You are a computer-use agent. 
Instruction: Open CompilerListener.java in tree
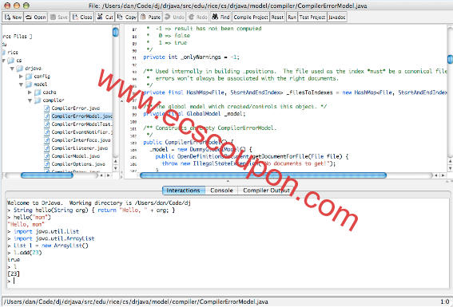click(80, 148)
